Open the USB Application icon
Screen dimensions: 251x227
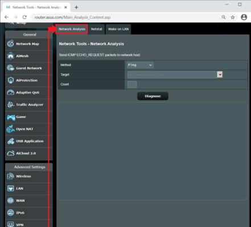[11, 141]
